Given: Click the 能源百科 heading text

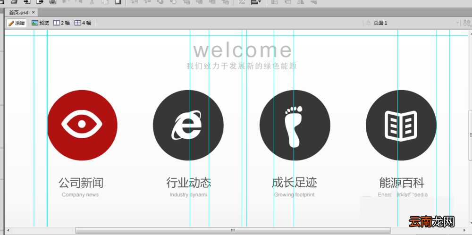Looking at the screenshot, I should coord(402,183).
